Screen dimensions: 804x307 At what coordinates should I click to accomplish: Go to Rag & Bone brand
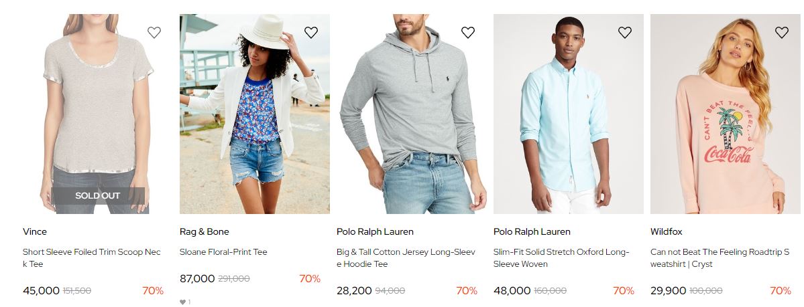[204, 232]
